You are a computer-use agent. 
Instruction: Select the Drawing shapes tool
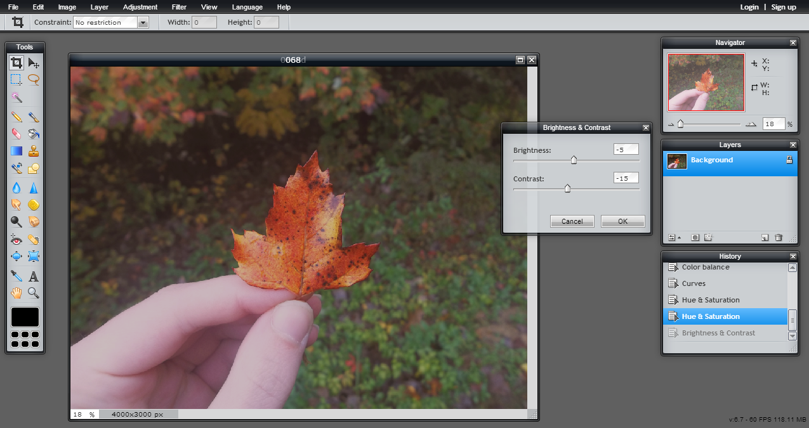coord(34,169)
